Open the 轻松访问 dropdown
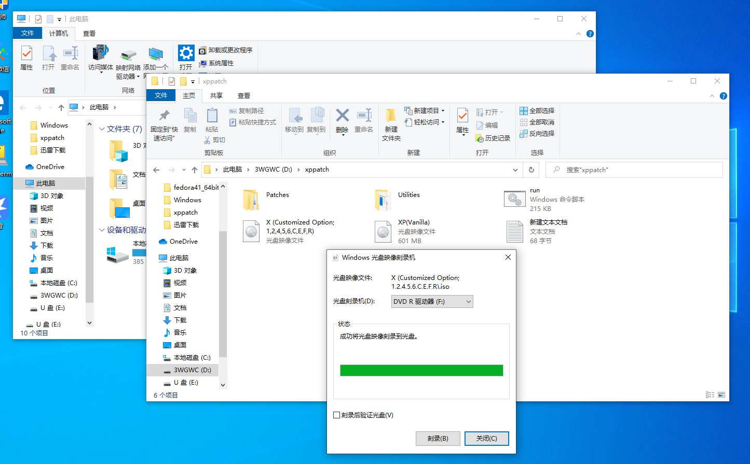The width and height of the screenshot is (750, 464). [x=425, y=122]
